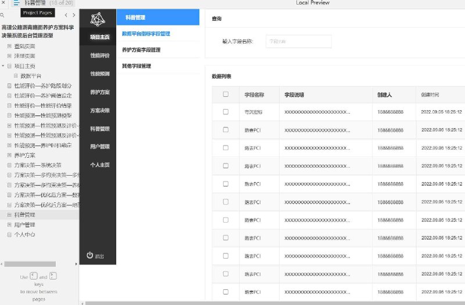Image resolution: width=465 pixels, height=305 pixels.
Task: Click the page icon beside 养护方案 in the tree
Action: (9, 155)
